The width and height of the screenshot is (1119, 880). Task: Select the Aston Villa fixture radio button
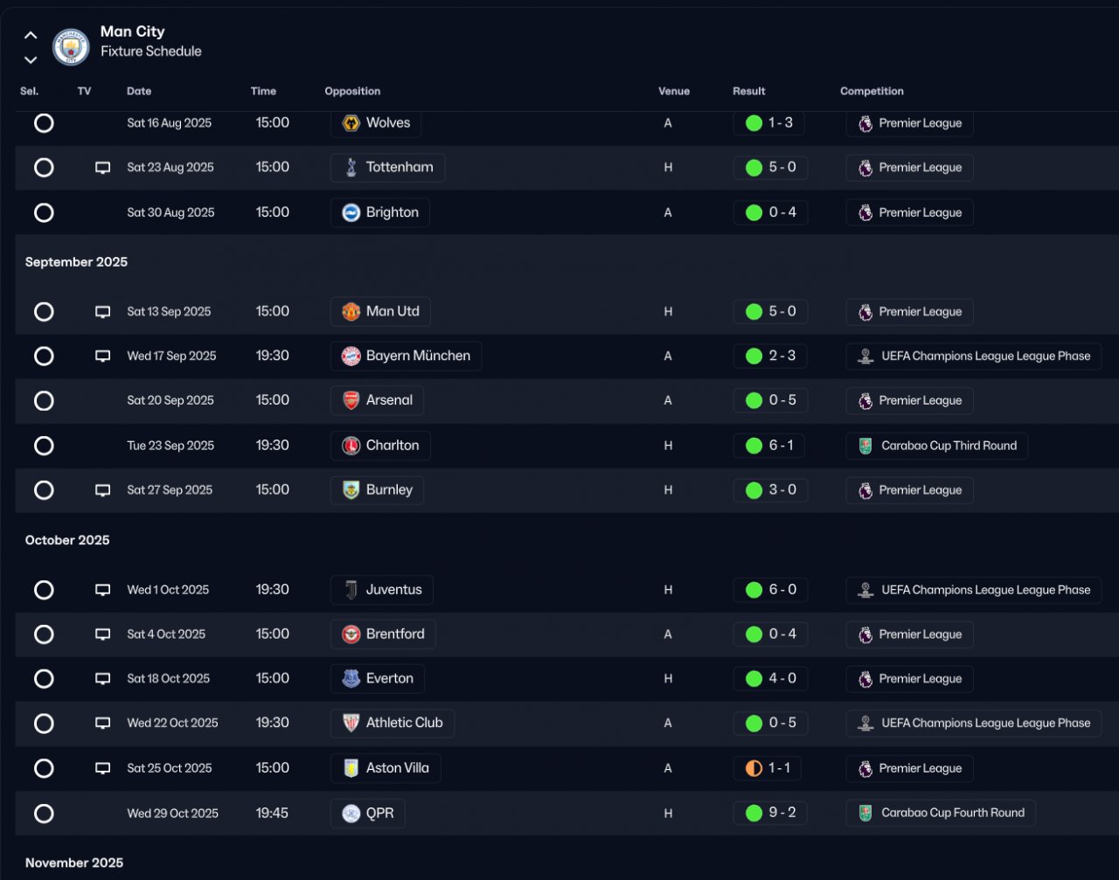click(x=44, y=769)
